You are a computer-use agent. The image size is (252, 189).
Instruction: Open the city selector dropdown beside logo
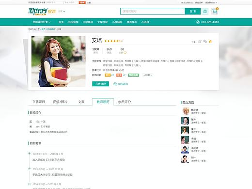pos(62,11)
